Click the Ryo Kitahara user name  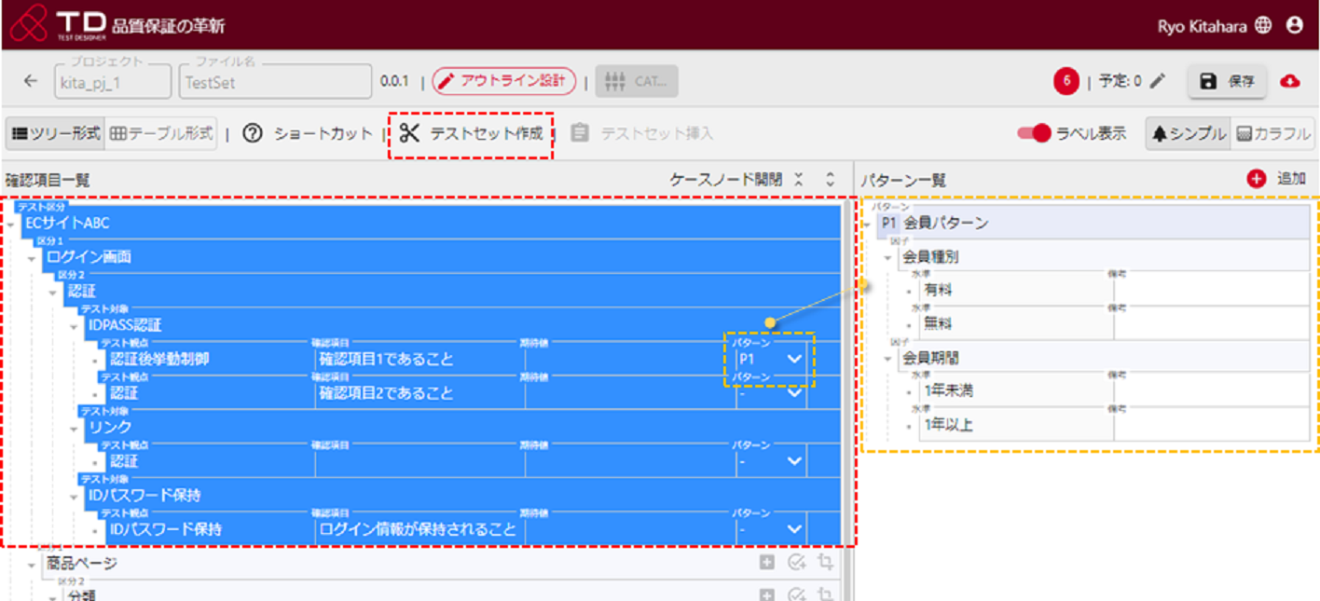pos(1203,26)
